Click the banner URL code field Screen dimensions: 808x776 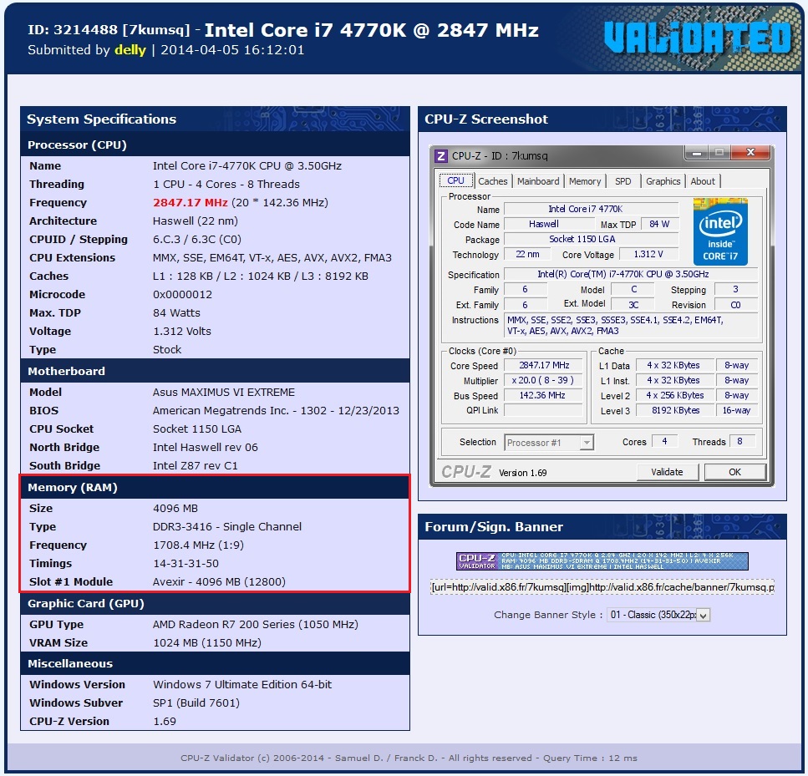point(602,587)
